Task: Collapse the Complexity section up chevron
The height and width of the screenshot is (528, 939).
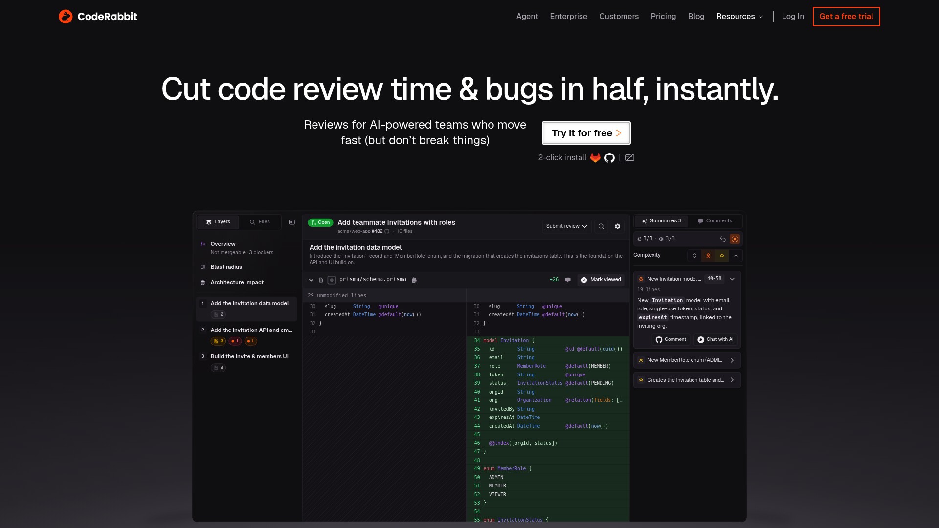Action: pyautogui.click(x=736, y=255)
